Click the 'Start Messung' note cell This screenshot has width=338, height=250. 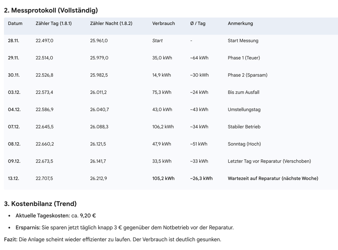point(243,41)
